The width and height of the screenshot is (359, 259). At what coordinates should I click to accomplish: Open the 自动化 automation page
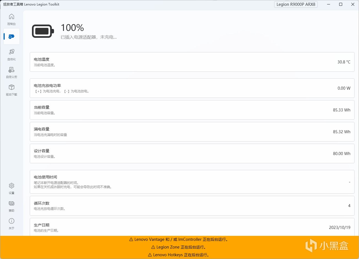tap(12, 55)
